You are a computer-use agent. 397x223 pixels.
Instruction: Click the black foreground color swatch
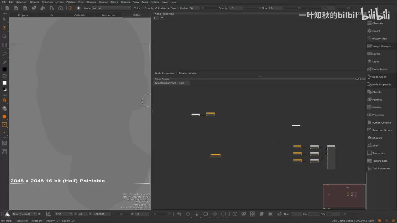pyautogui.click(x=4, y=69)
